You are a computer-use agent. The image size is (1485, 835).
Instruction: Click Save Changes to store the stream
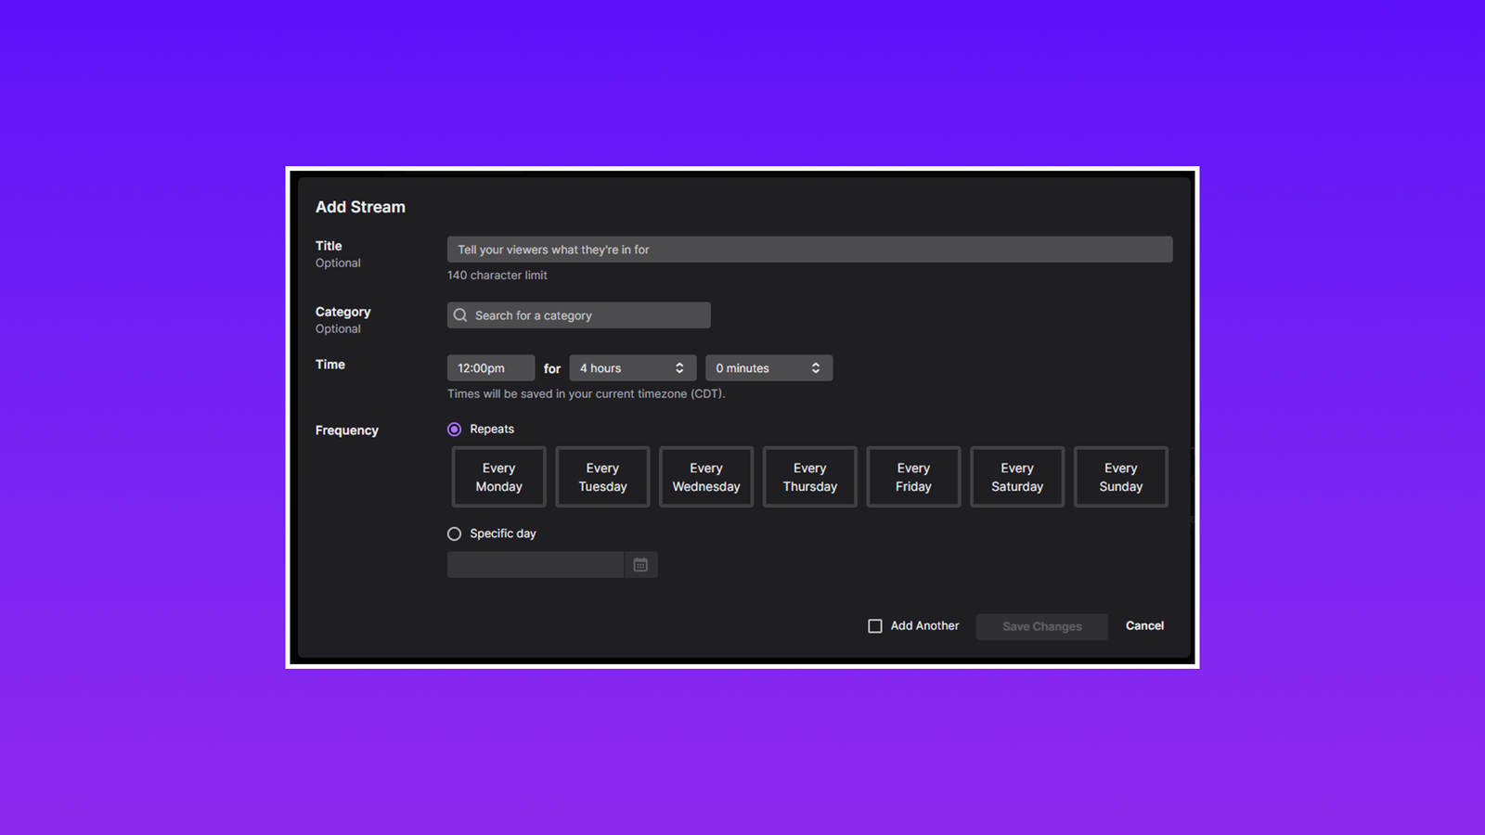1041,625
